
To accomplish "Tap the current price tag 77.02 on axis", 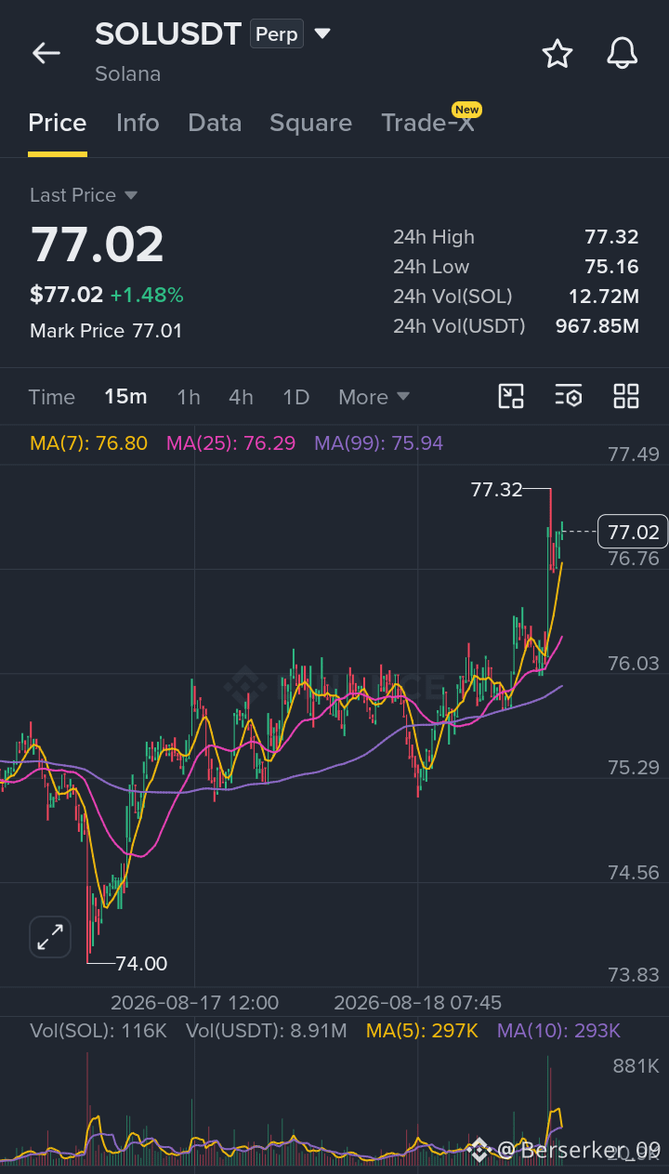I will 633,532.
